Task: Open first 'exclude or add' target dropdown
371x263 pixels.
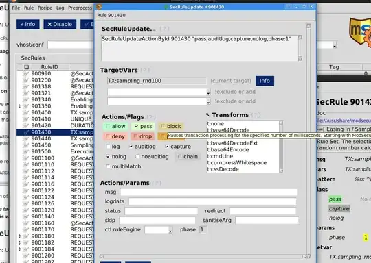Action: point(208,92)
